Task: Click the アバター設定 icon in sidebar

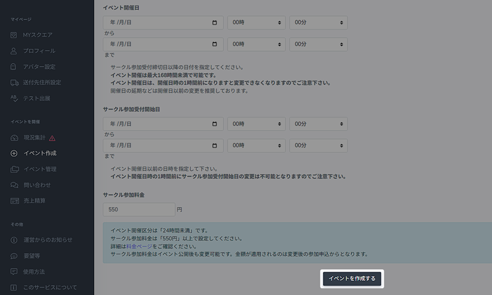Action: pyautogui.click(x=14, y=66)
